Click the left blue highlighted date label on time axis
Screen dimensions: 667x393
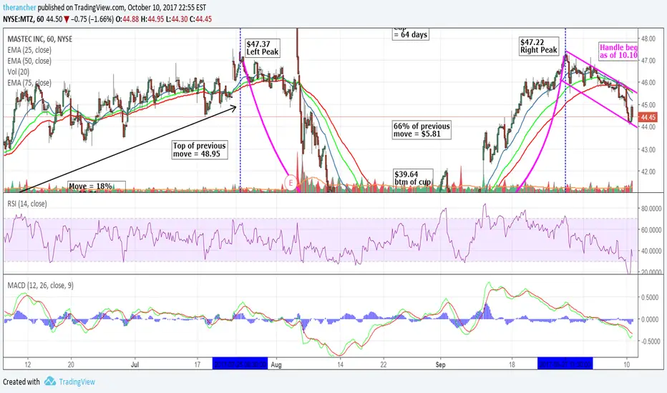coord(240,364)
